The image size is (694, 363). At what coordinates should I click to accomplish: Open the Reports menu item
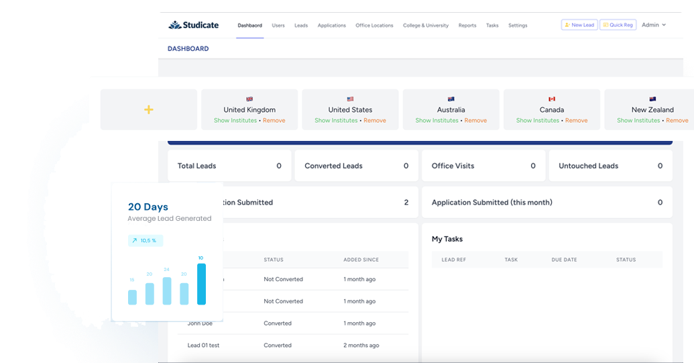pyautogui.click(x=467, y=25)
